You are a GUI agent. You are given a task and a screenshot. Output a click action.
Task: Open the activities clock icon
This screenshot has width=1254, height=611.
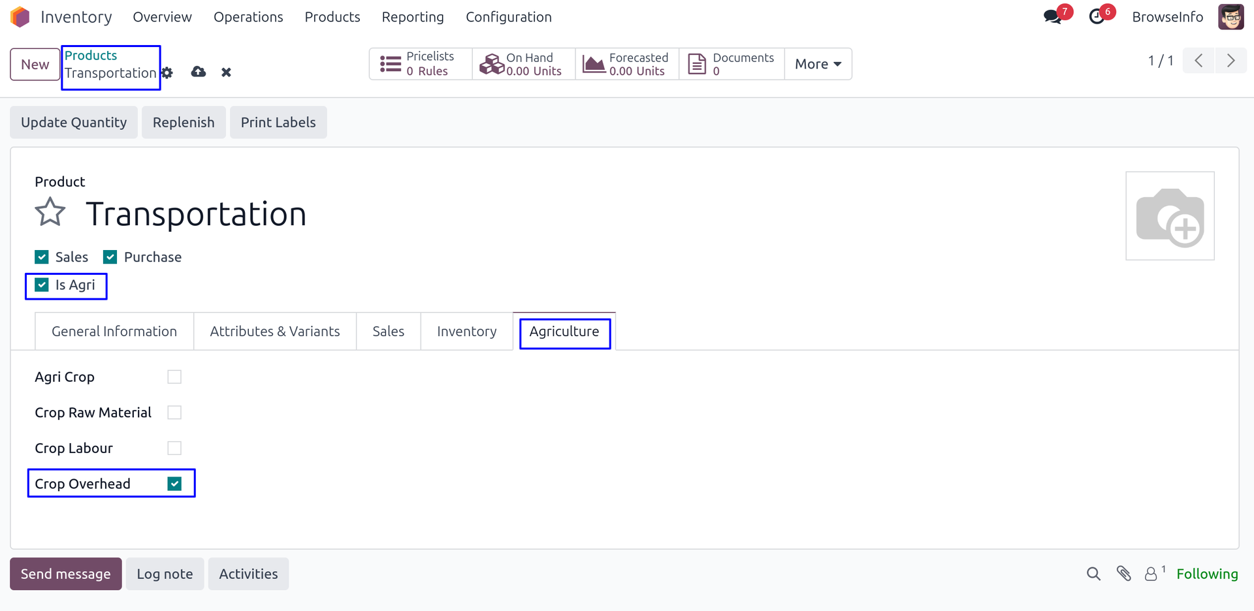pos(1097,17)
